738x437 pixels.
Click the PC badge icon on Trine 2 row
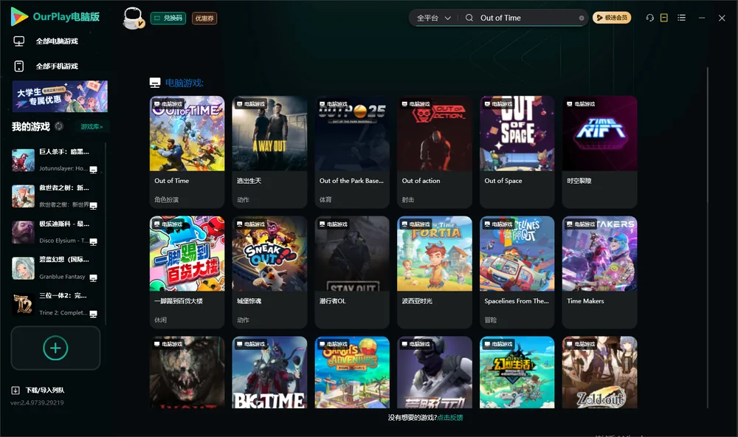(x=93, y=314)
